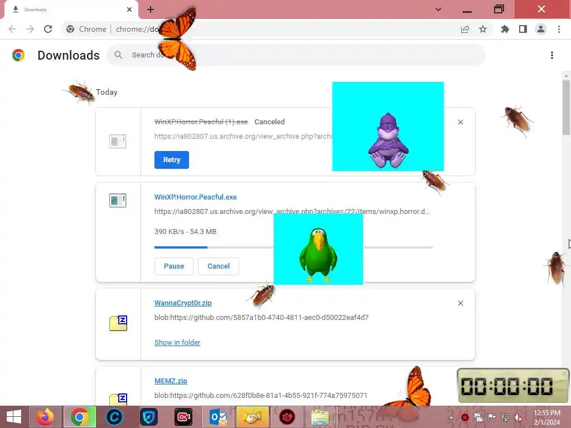Click the browser forward arrow

click(30, 29)
